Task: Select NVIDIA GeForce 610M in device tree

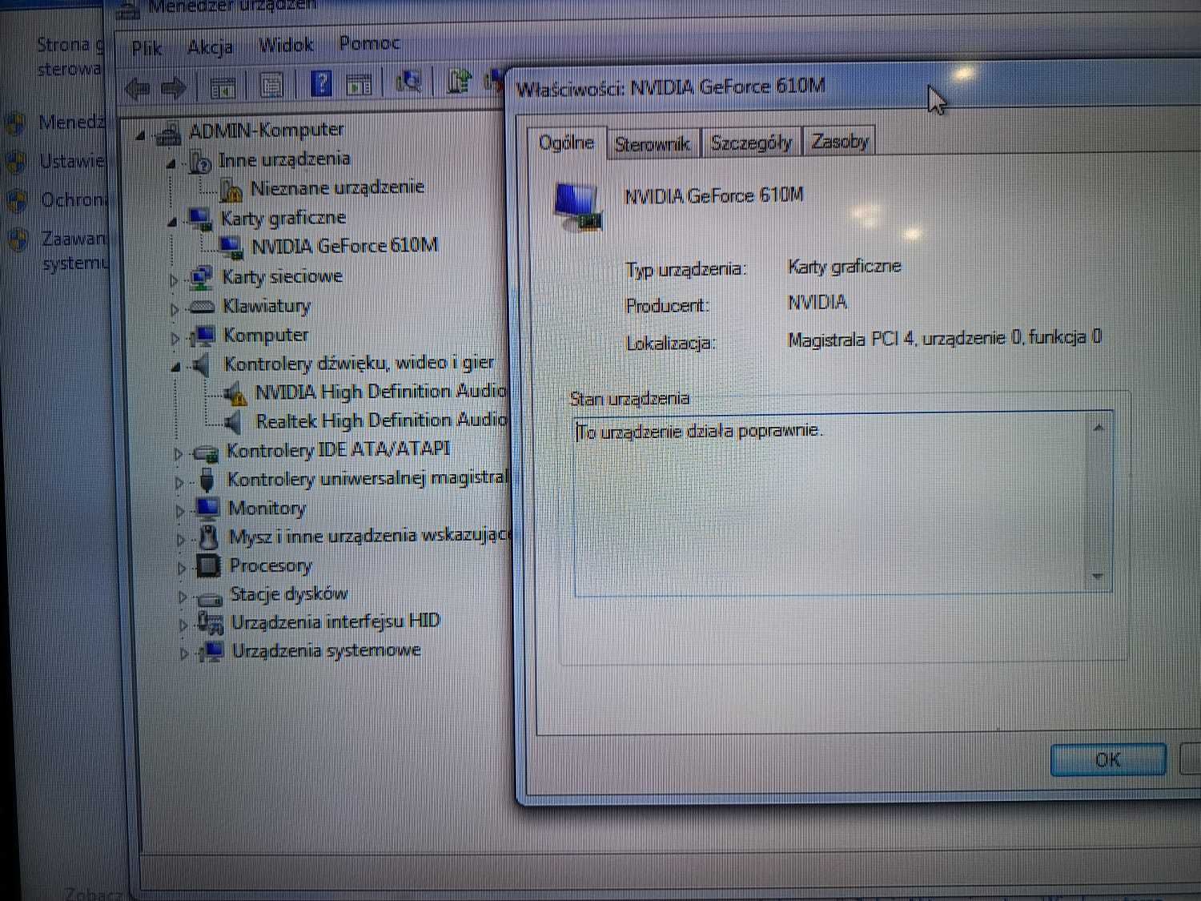Action: pyautogui.click(x=344, y=245)
